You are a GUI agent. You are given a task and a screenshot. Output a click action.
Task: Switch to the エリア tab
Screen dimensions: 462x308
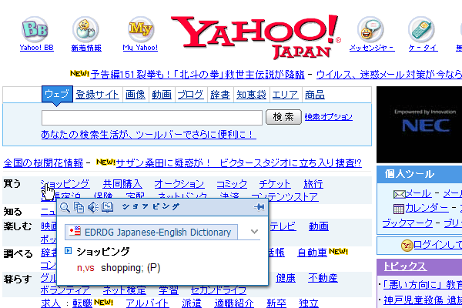[x=285, y=95]
